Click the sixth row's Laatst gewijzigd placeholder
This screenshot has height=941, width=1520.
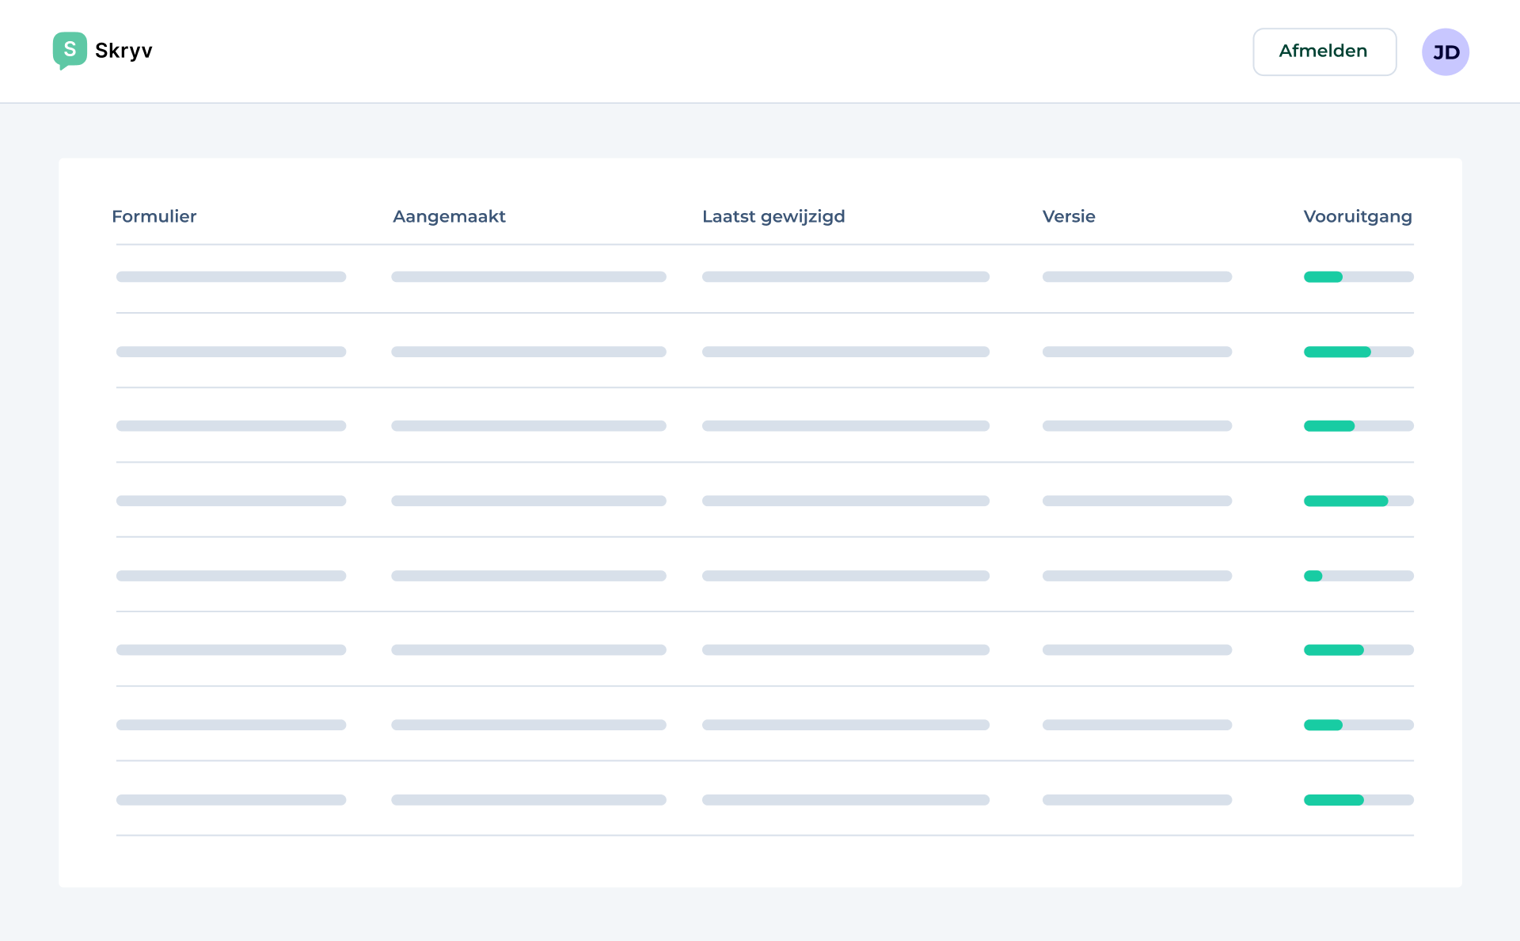pyautogui.click(x=845, y=650)
